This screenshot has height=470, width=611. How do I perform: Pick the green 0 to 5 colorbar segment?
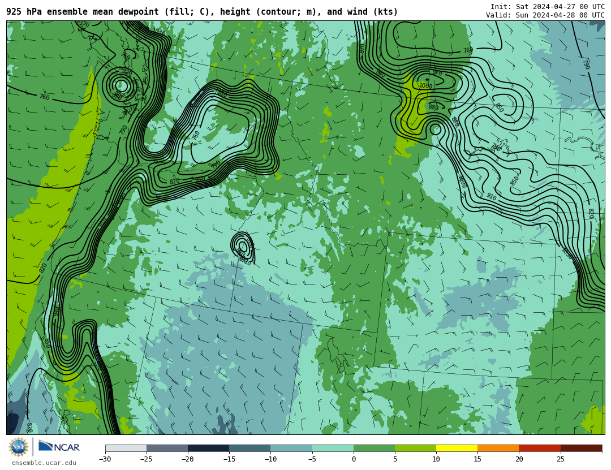coord(374,448)
